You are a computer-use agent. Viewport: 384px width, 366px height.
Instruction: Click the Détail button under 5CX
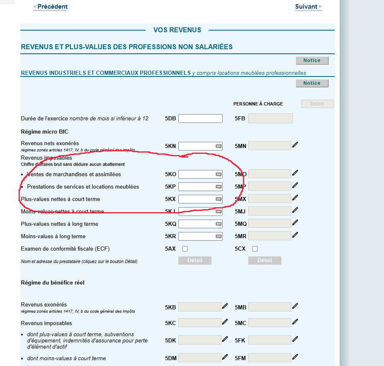(265, 261)
